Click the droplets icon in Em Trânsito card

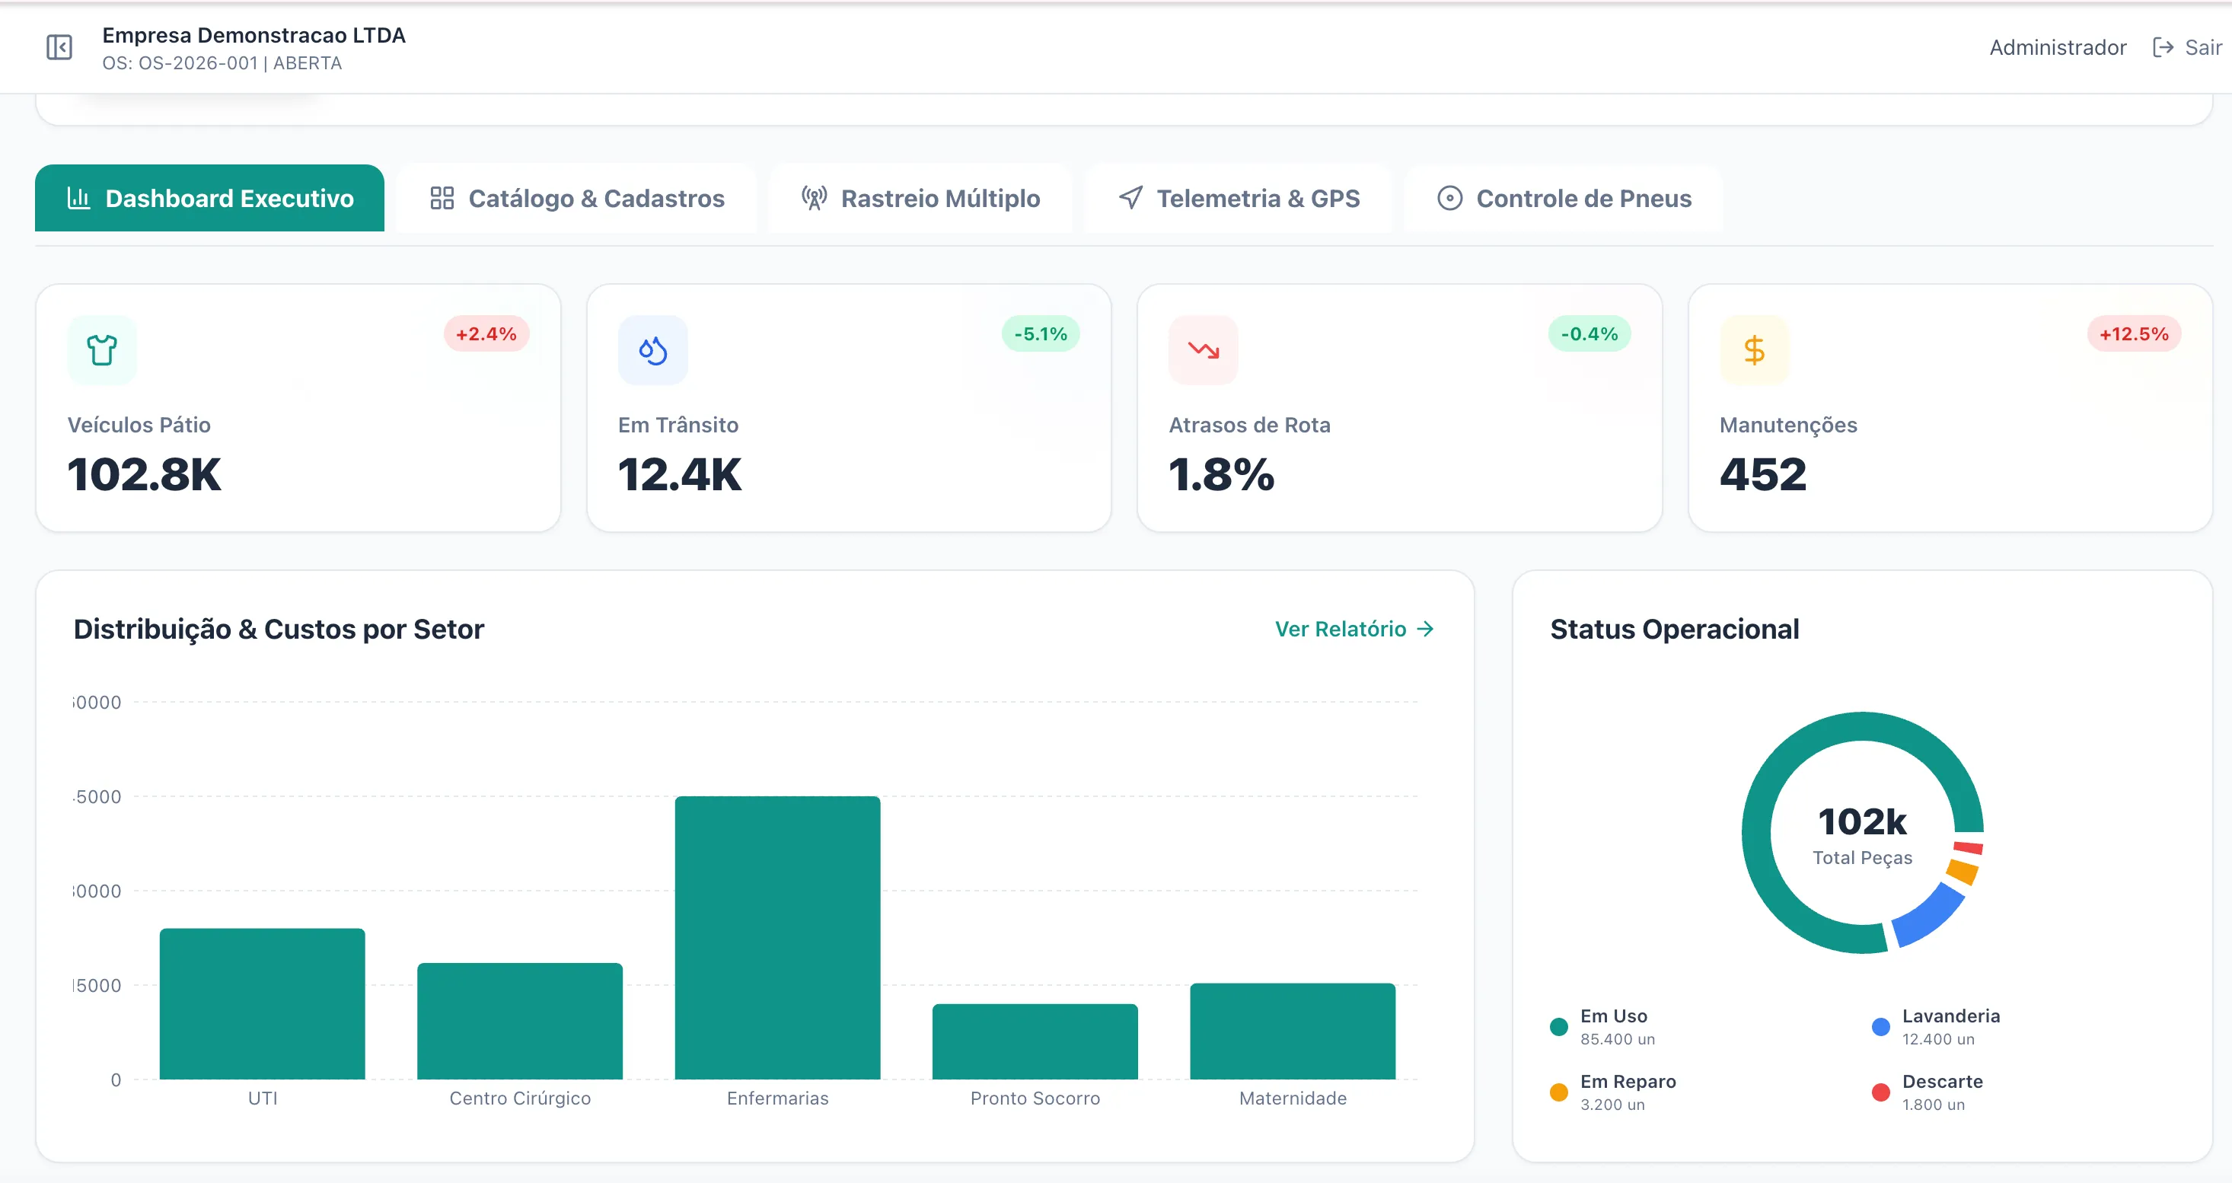652,350
